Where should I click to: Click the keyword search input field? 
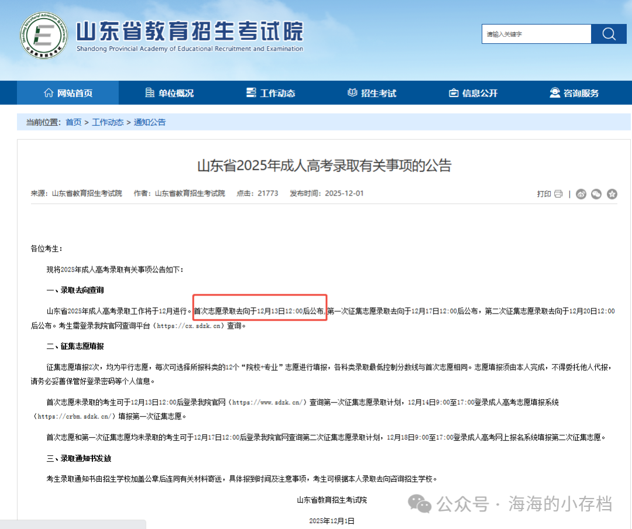coord(535,33)
